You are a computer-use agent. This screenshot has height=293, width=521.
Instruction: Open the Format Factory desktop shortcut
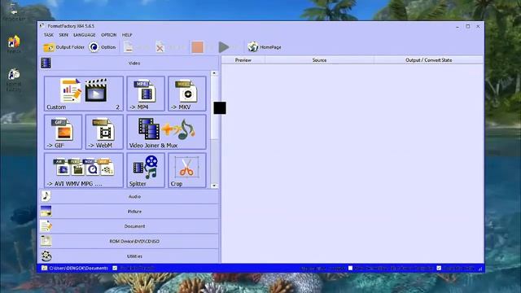[x=14, y=80]
